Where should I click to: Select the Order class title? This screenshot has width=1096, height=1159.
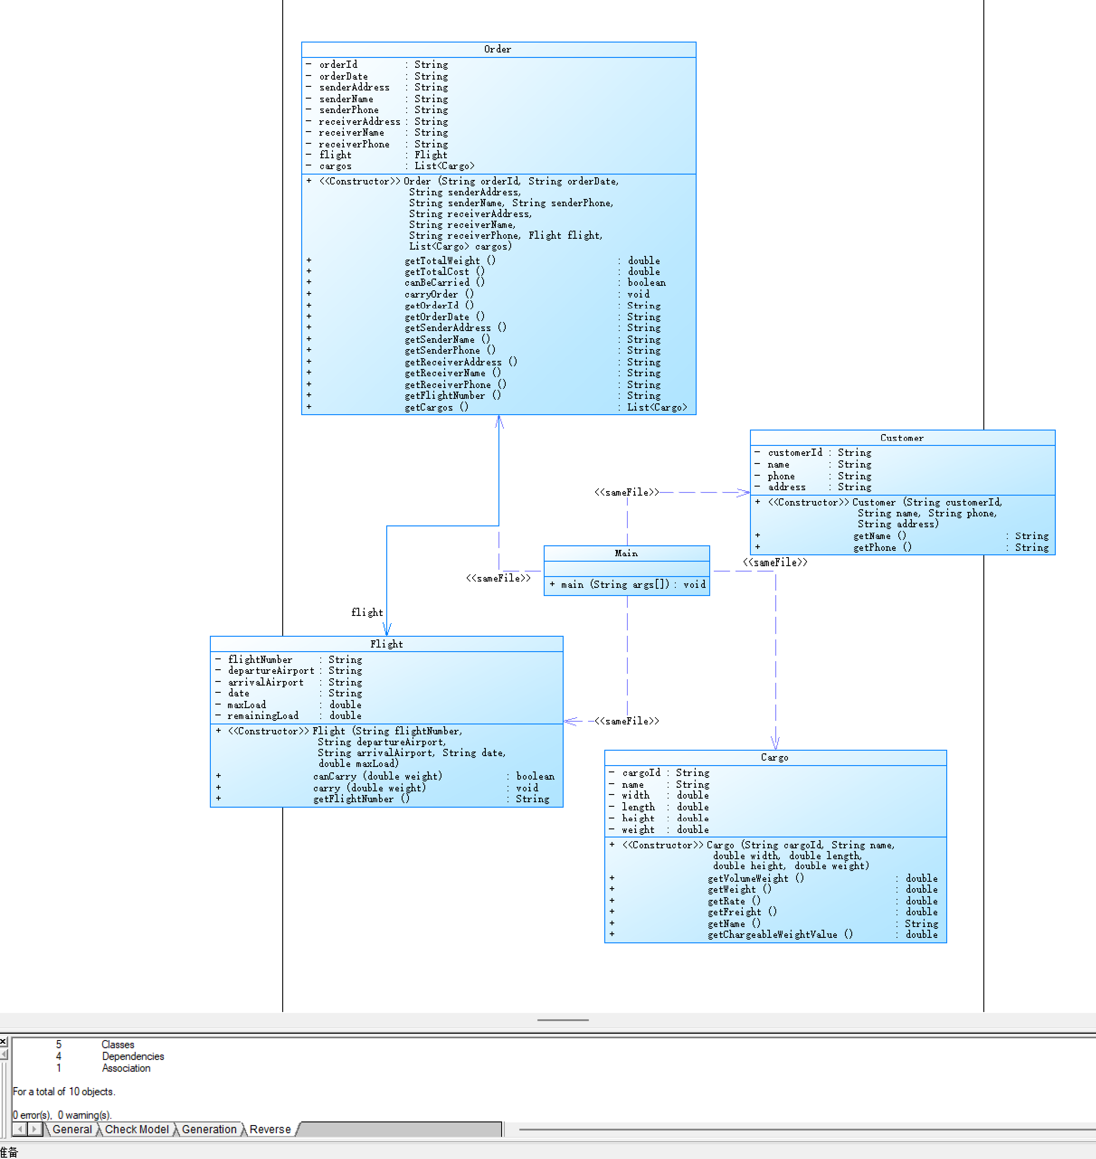498,50
